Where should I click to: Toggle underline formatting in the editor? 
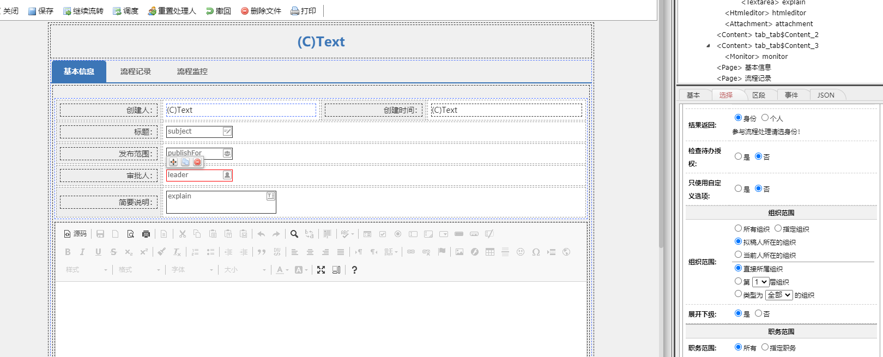tap(98, 252)
